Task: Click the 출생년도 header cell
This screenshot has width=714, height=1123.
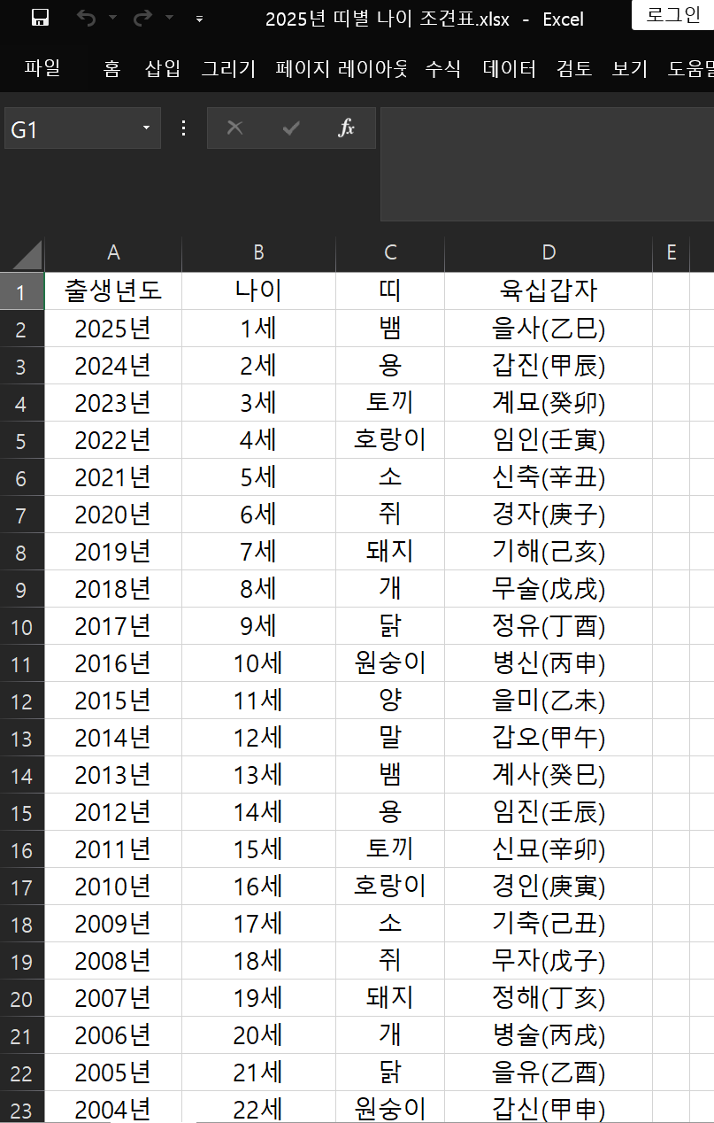Action: coord(113,291)
